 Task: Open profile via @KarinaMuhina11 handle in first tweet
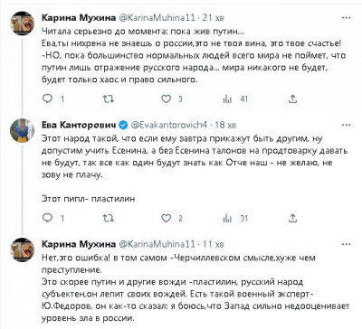[x=157, y=18]
